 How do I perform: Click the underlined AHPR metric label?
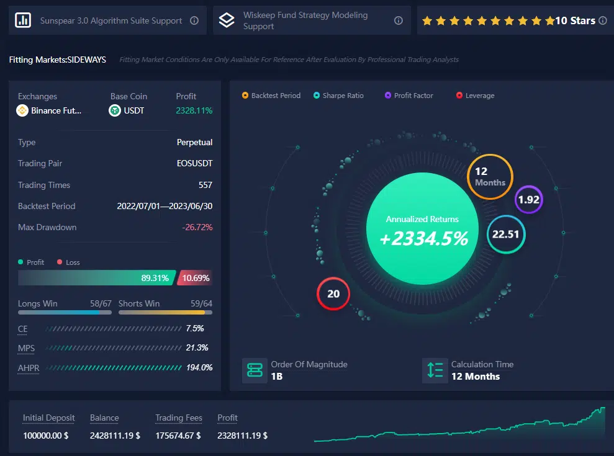(29, 368)
